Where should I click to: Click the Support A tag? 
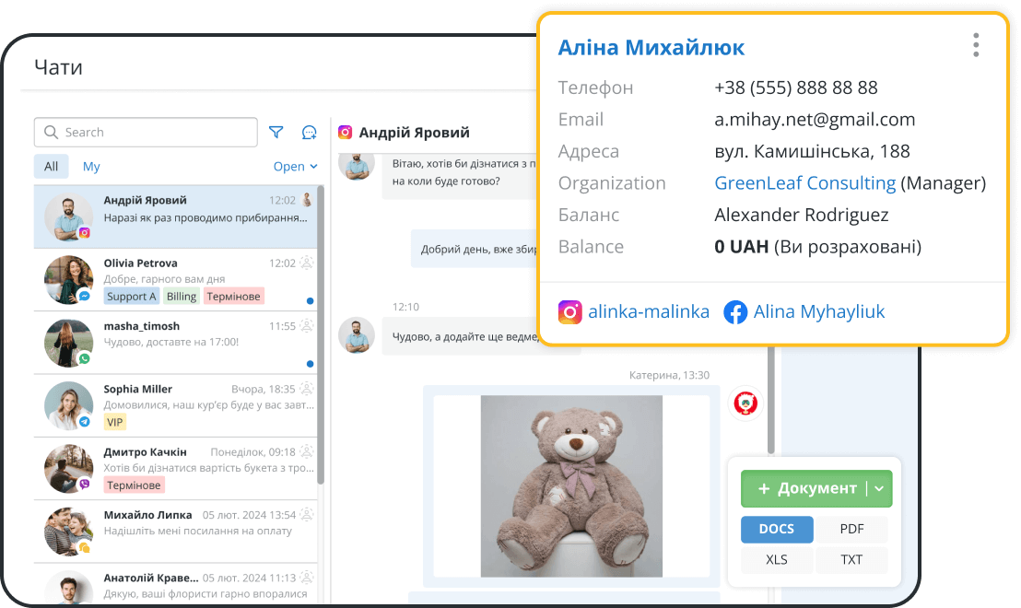(x=132, y=297)
